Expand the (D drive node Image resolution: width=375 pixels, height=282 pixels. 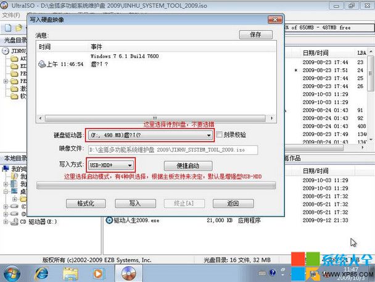point(6,214)
